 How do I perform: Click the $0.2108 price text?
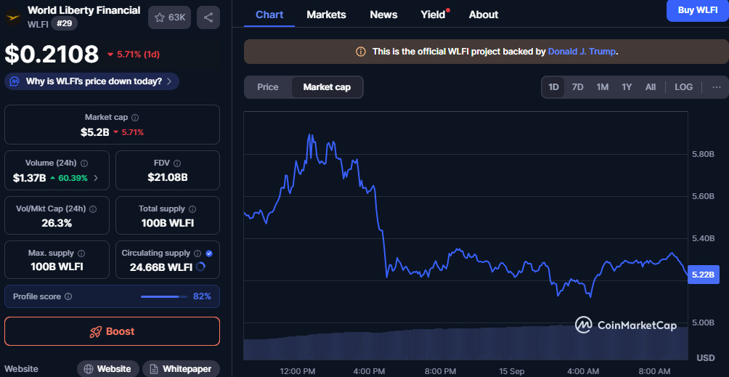[x=52, y=54]
